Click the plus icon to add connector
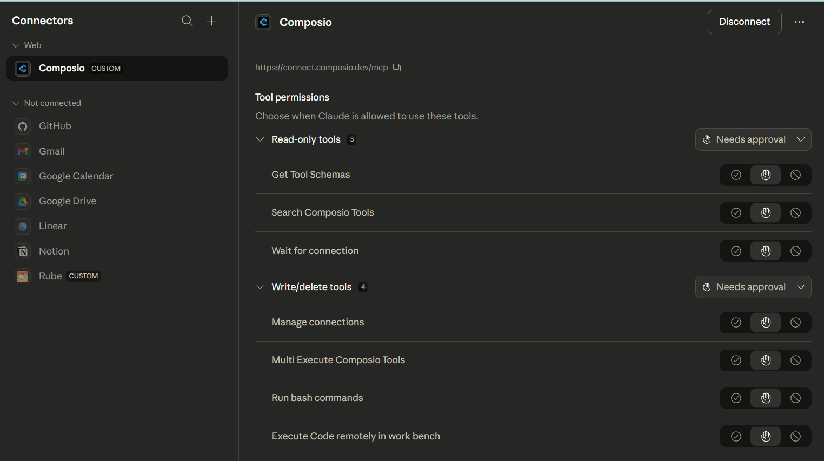The height and width of the screenshot is (461, 824). 211,21
